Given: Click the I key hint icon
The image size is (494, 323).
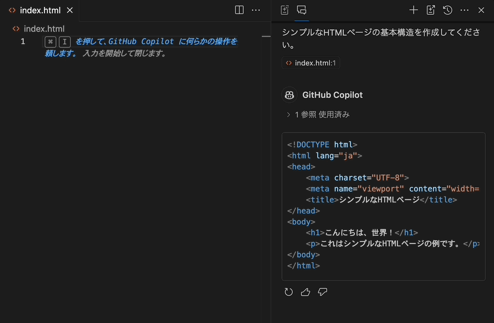Looking at the screenshot, I should (65, 41).
